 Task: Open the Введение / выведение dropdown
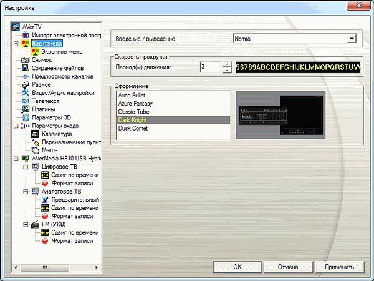click(352, 39)
